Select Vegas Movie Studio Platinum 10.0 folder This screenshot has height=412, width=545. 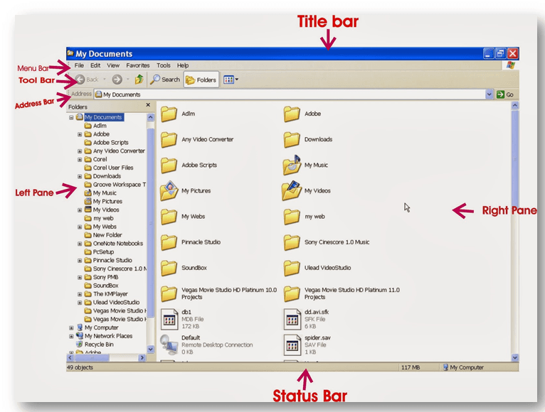tap(169, 293)
